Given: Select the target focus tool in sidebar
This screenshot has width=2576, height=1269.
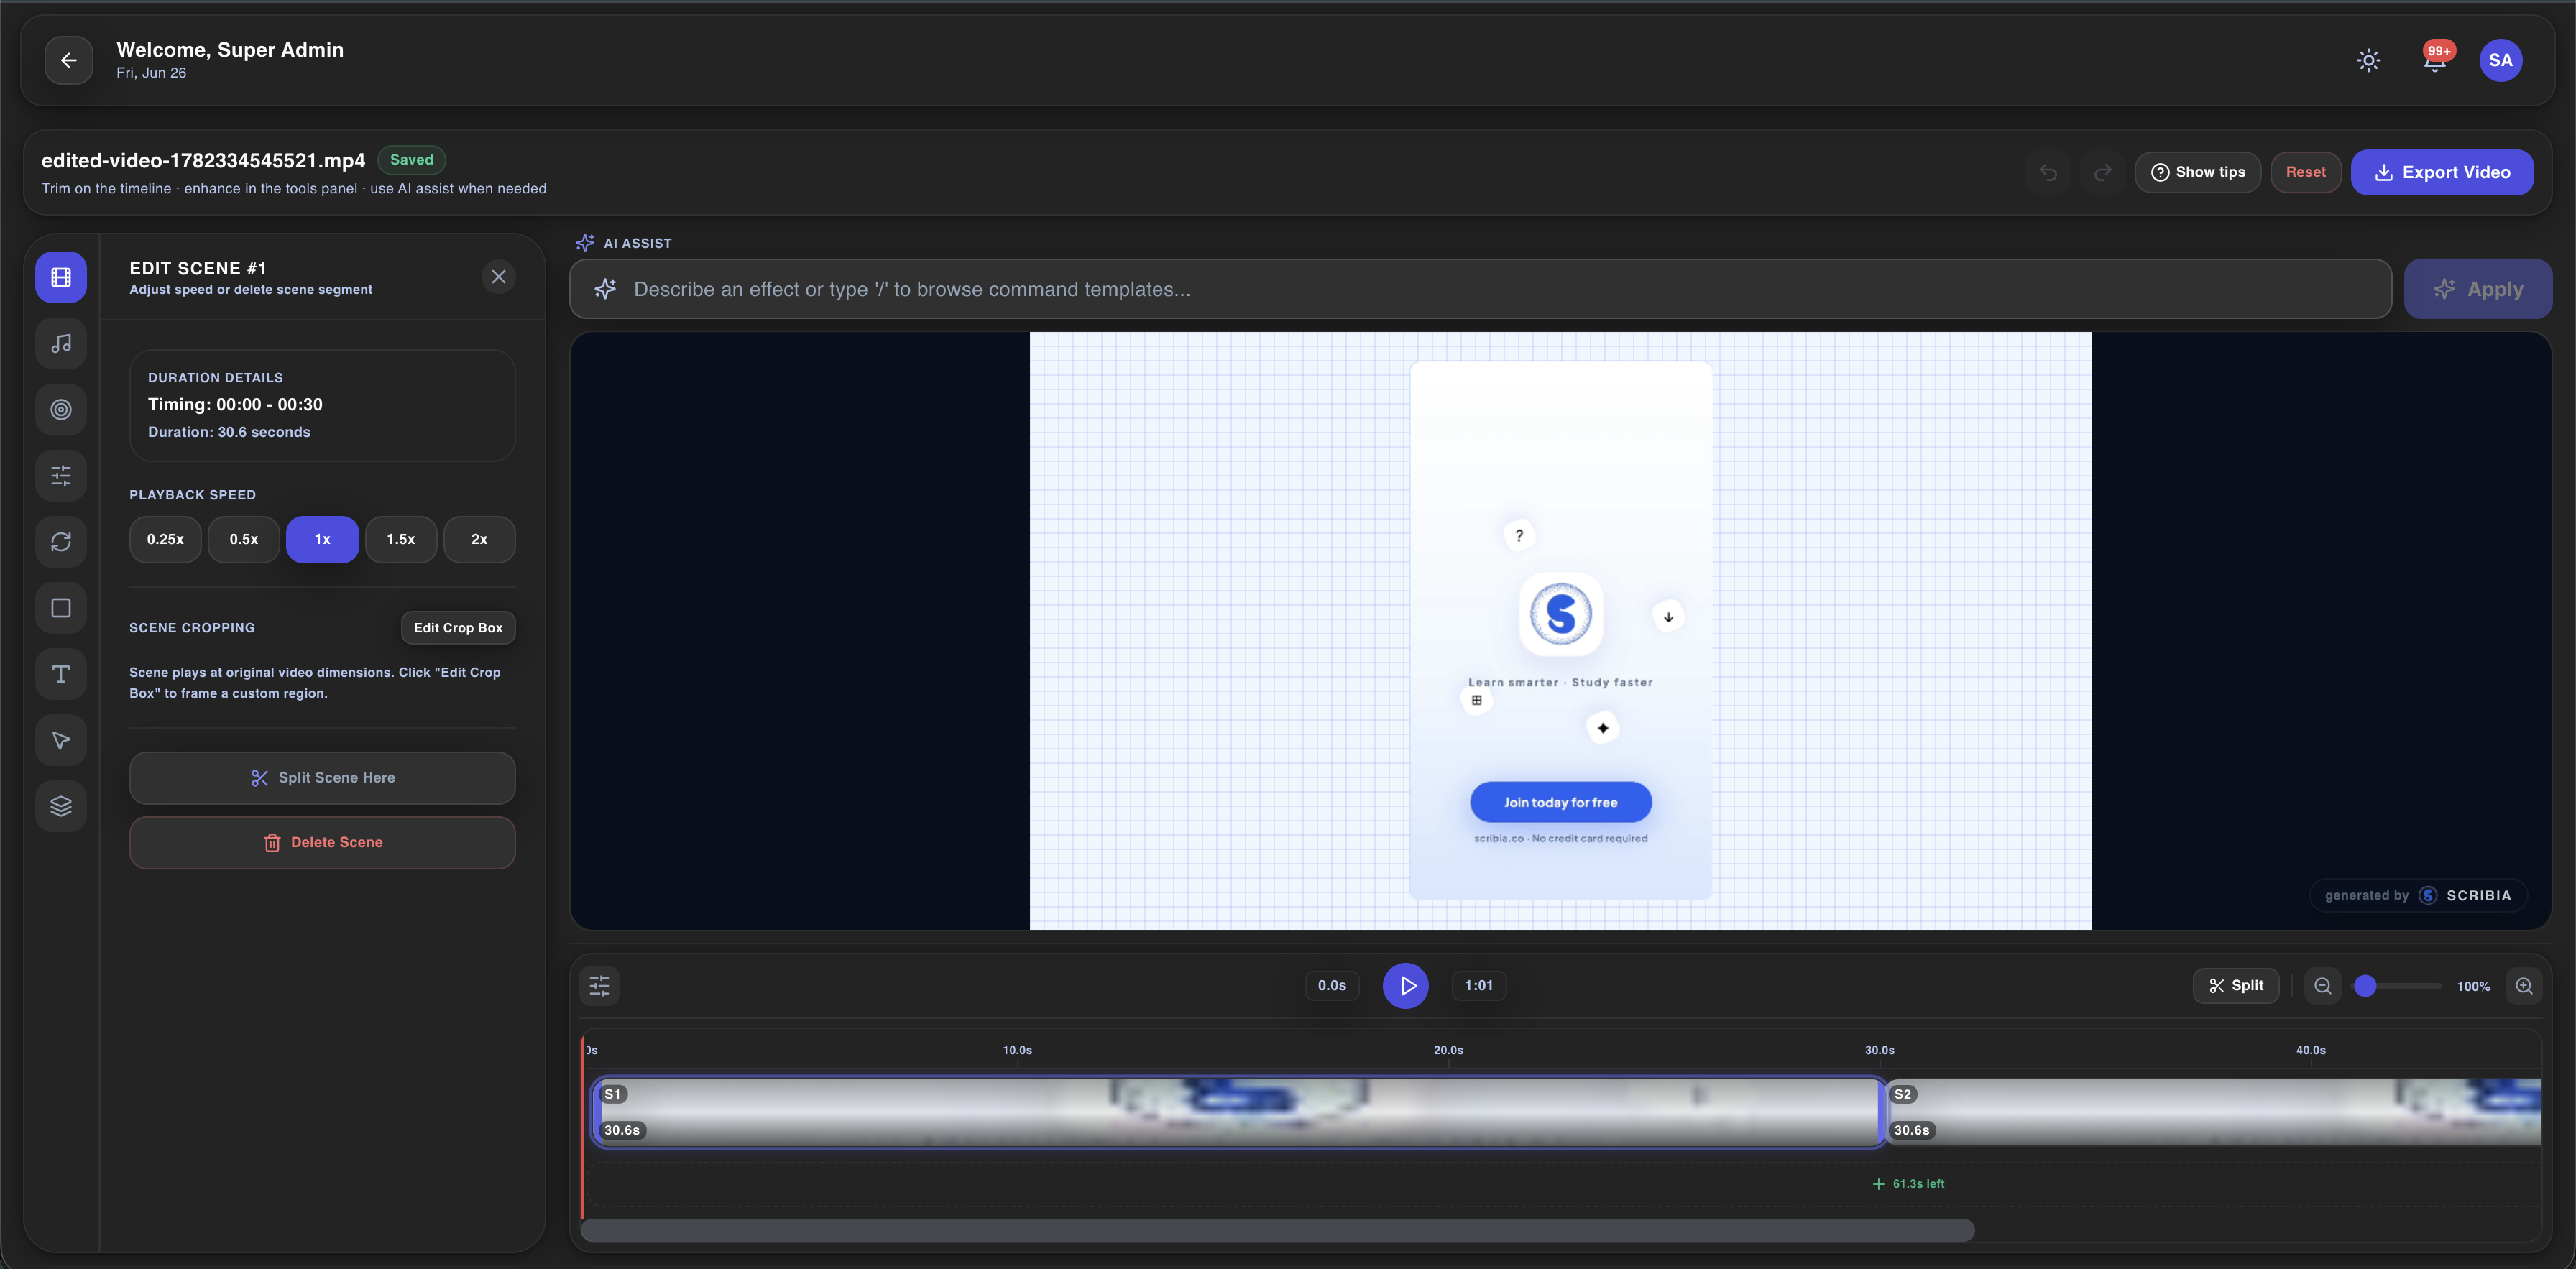Looking at the screenshot, I should 61,410.
